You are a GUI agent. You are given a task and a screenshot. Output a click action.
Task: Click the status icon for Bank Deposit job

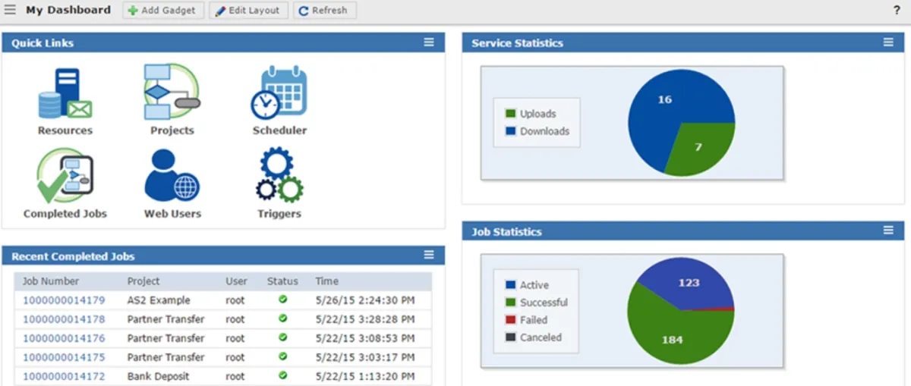[283, 375]
